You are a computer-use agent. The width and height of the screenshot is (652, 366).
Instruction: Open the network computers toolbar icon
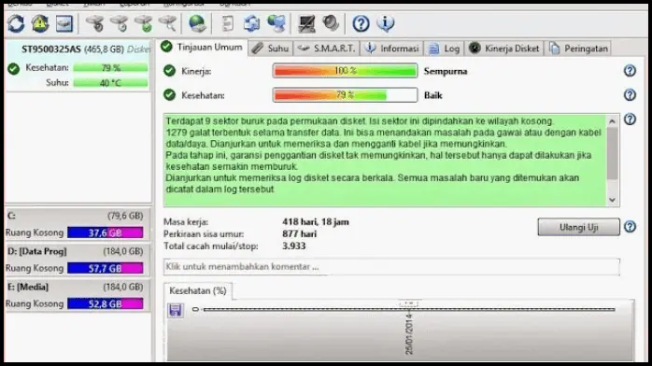pos(276,23)
